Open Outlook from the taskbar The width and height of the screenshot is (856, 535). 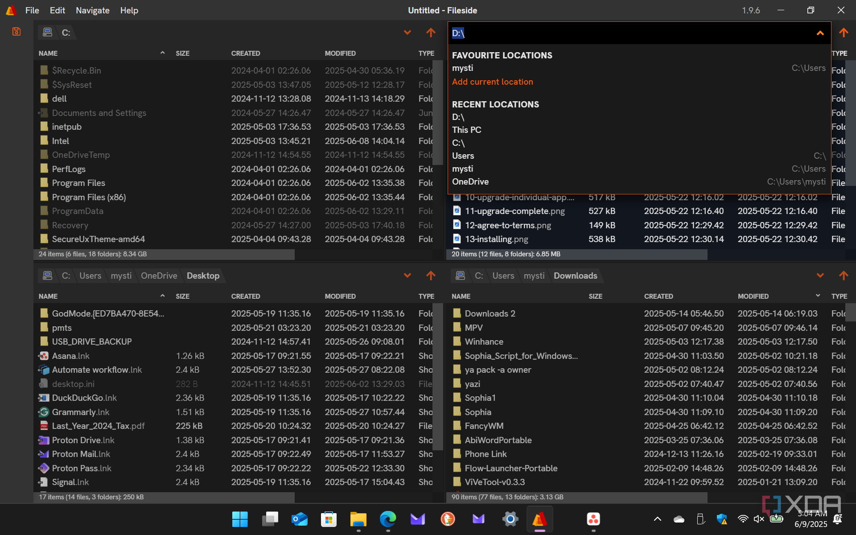[x=299, y=519]
